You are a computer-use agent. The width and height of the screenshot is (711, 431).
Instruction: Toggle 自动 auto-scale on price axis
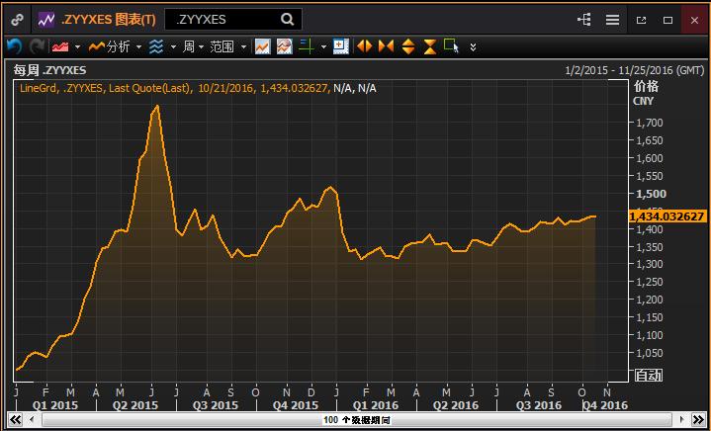[648, 376]
